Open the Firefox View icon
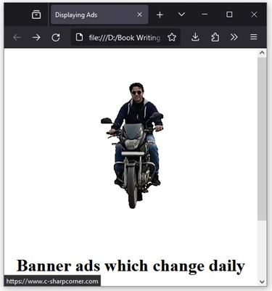This screenshot has width=272, height=291. (x=36, y=15)
